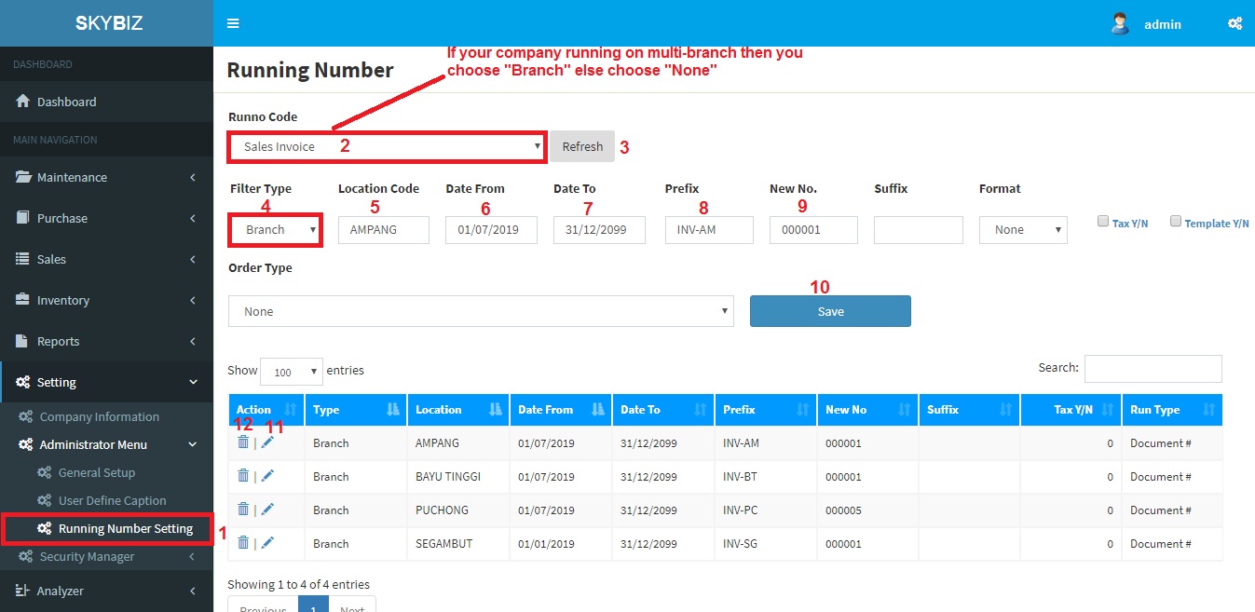Screen dimensions: 1255x612
Task: Edit the AMPANG row with pencil icon
Action: click(267, 442)
